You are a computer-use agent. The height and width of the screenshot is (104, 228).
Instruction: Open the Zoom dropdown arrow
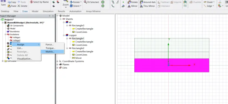66,7
